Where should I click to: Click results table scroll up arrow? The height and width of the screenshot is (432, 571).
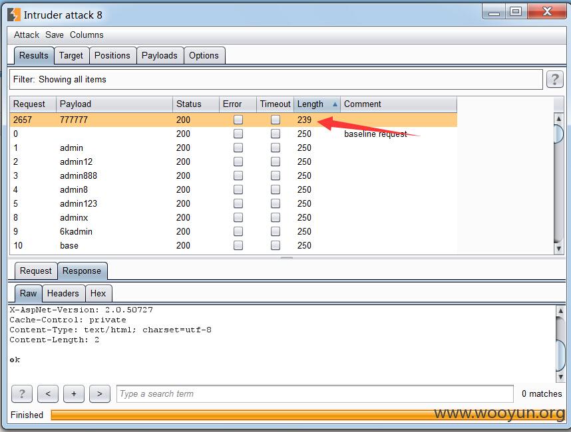(x=558, y=118)
